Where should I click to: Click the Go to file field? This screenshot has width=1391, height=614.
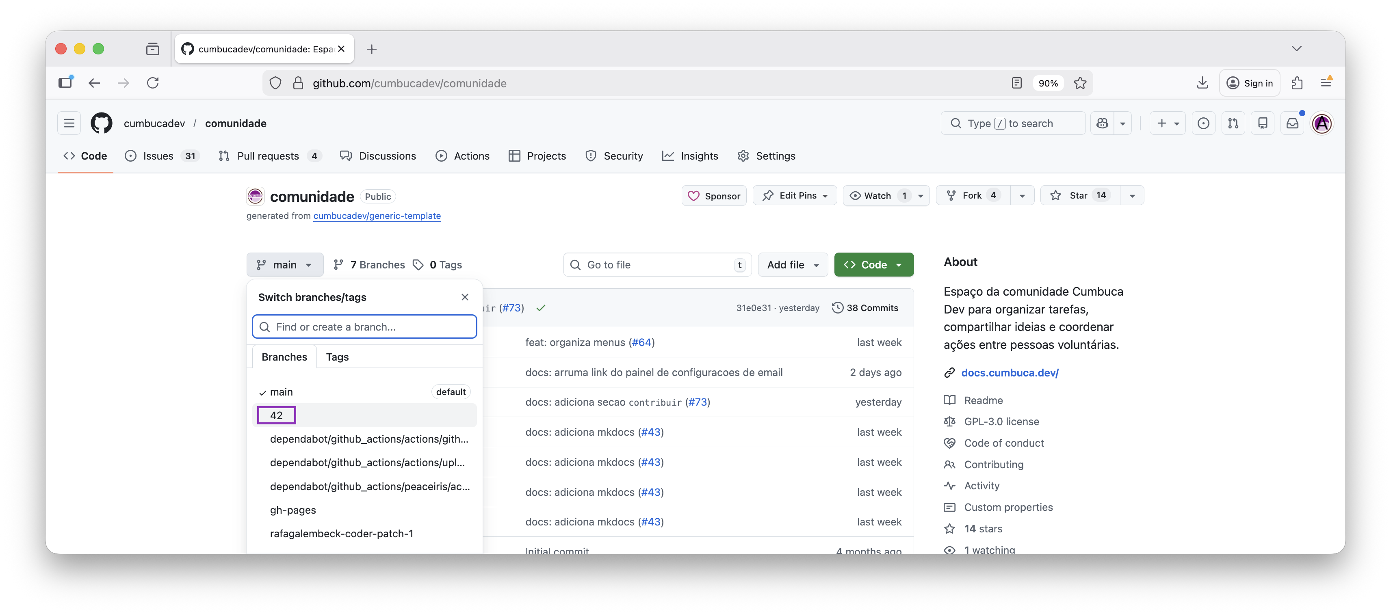tap(657, 265)
